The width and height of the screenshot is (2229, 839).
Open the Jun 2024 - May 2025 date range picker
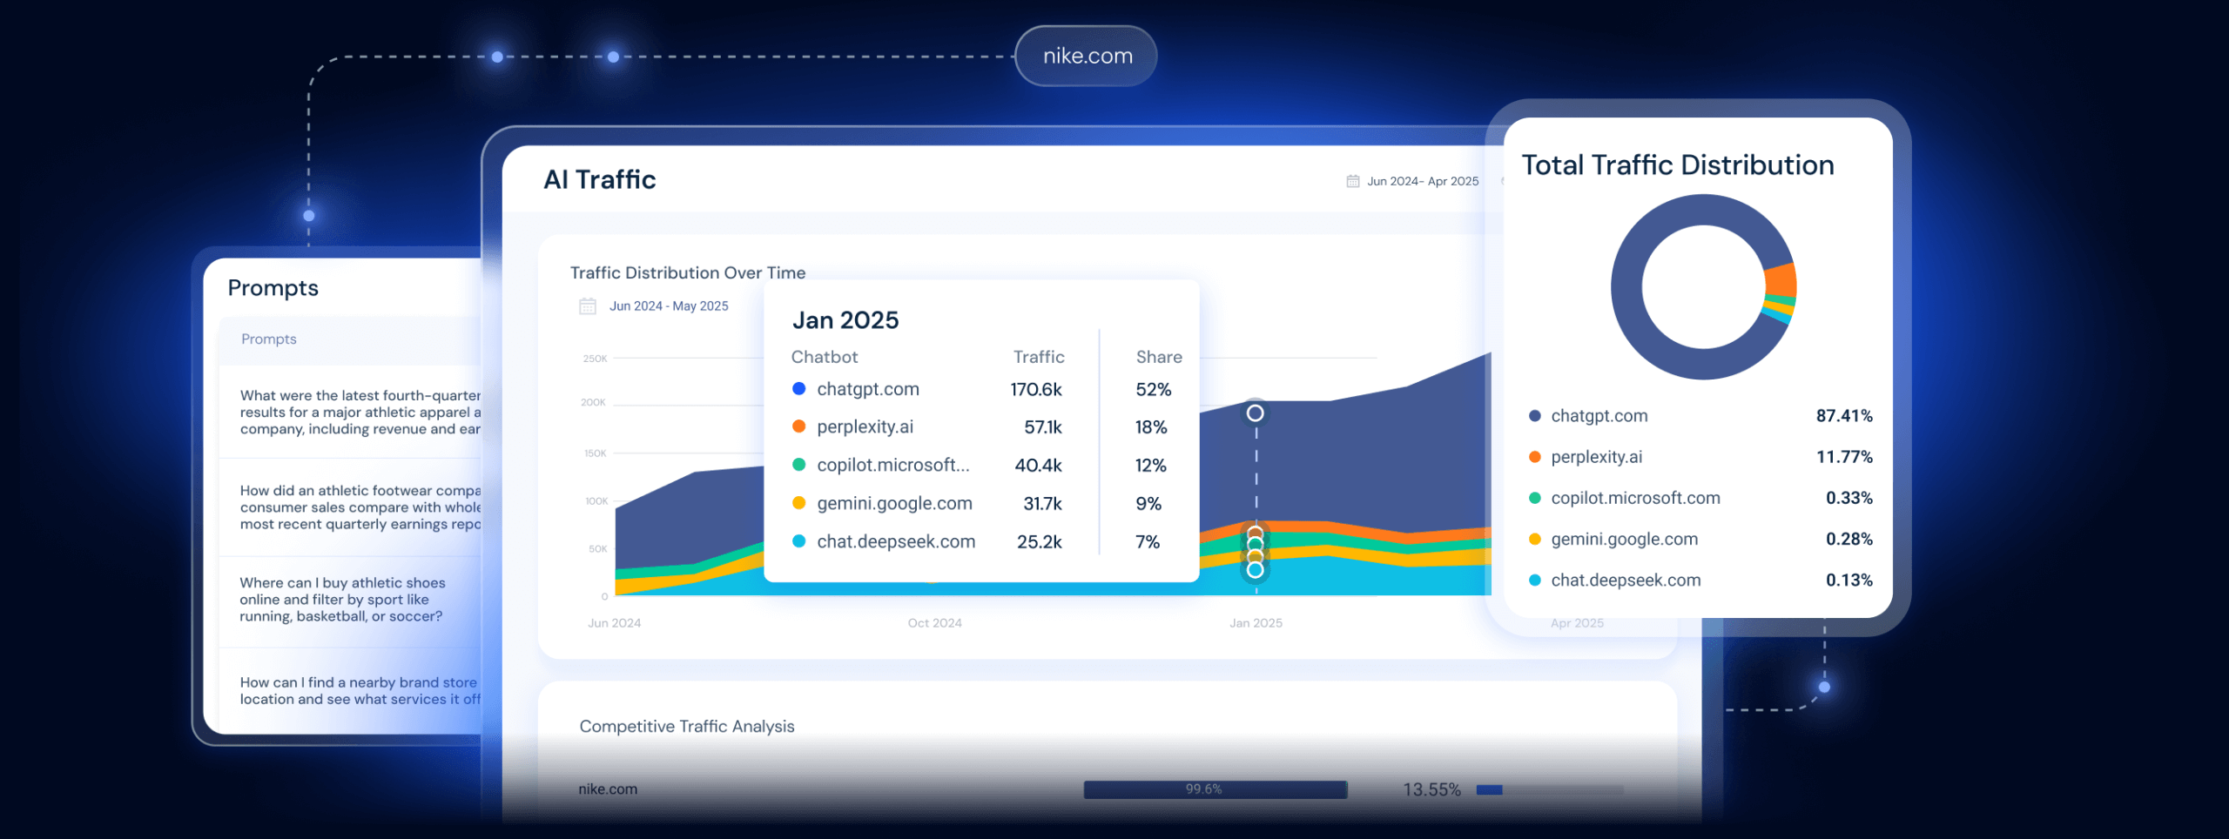click(670, 305)
